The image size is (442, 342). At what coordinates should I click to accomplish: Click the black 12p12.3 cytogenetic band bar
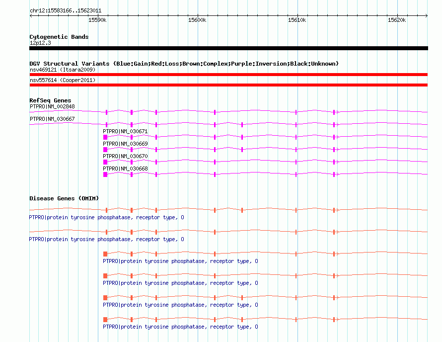pos(228,48)
